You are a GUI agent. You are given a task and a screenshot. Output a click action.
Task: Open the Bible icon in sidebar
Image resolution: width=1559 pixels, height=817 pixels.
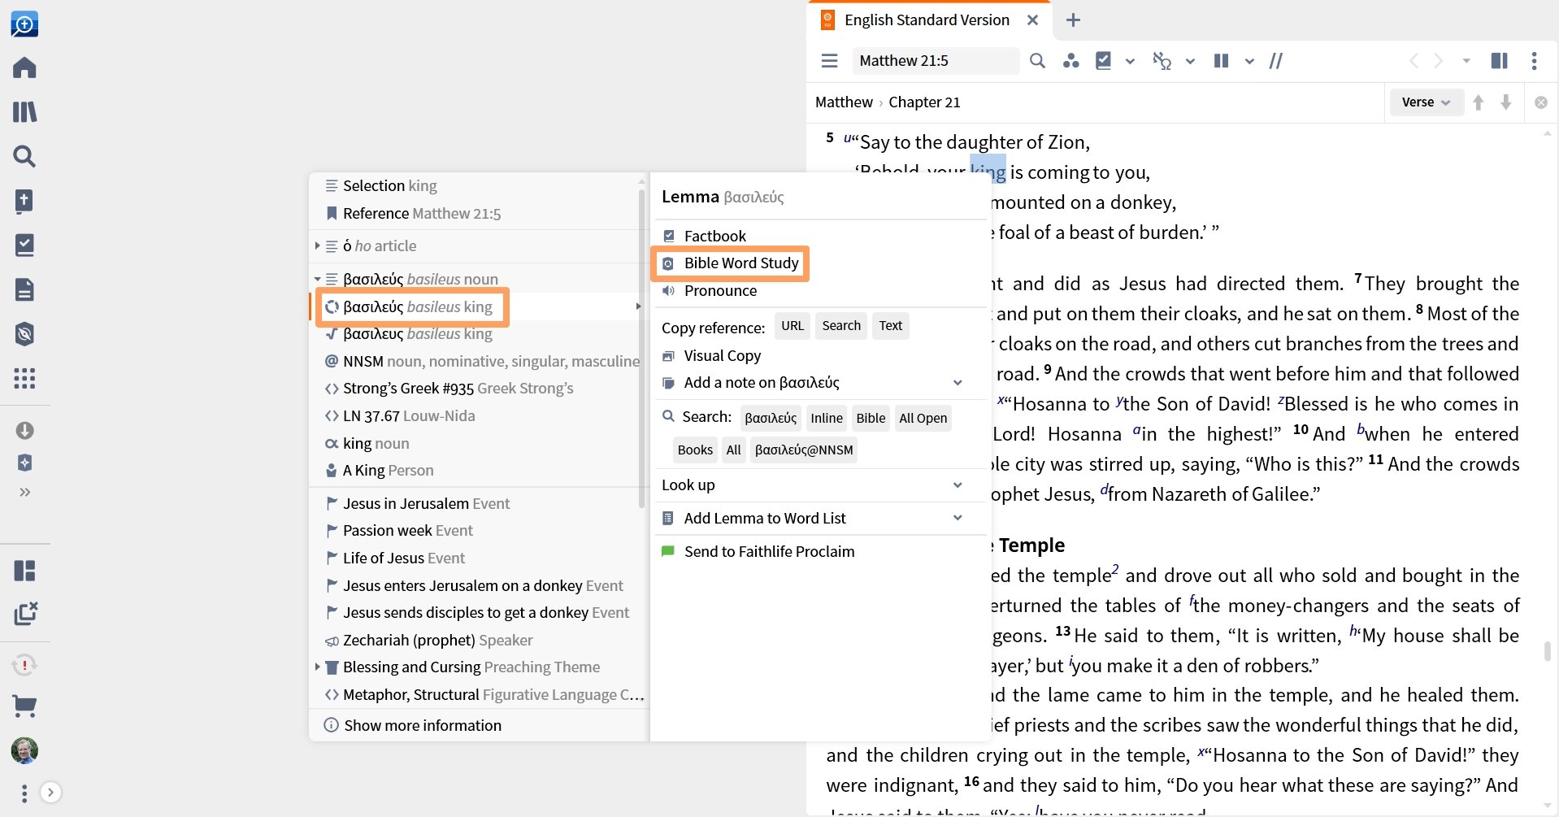point(24,201)
